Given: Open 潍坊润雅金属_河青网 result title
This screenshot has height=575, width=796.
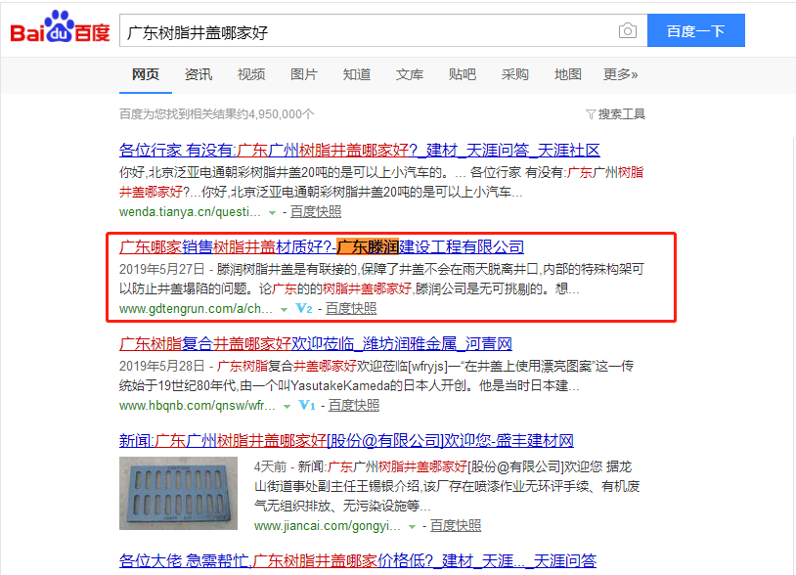Looking at the screenshot, I should tap(316, 344).
